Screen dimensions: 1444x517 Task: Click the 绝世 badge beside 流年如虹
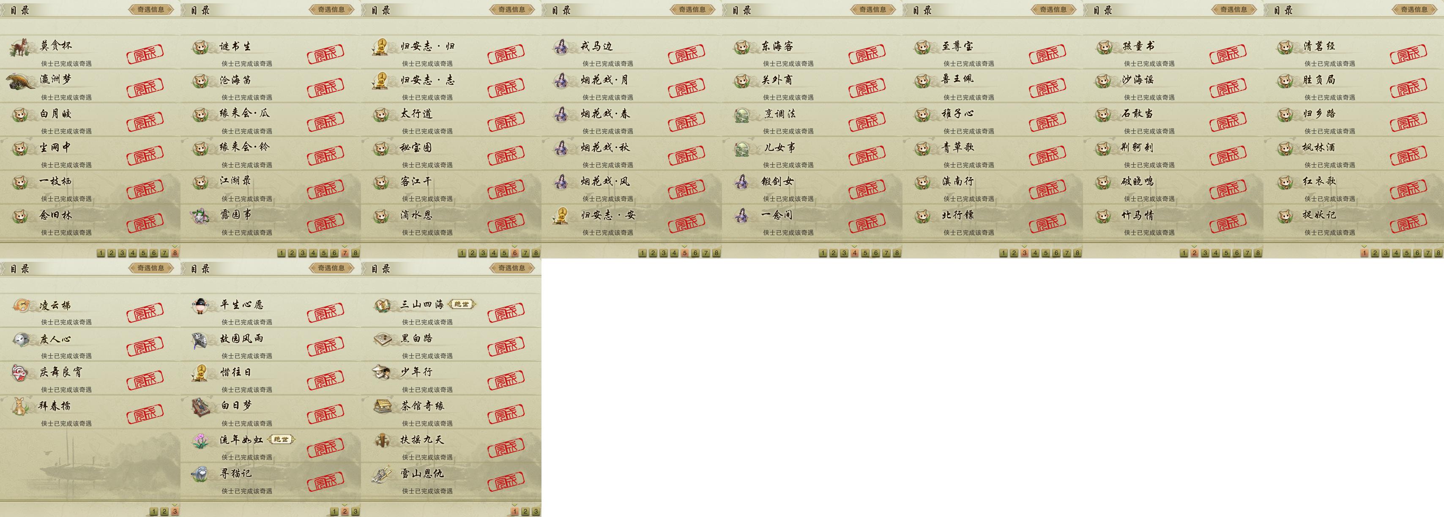281,440
